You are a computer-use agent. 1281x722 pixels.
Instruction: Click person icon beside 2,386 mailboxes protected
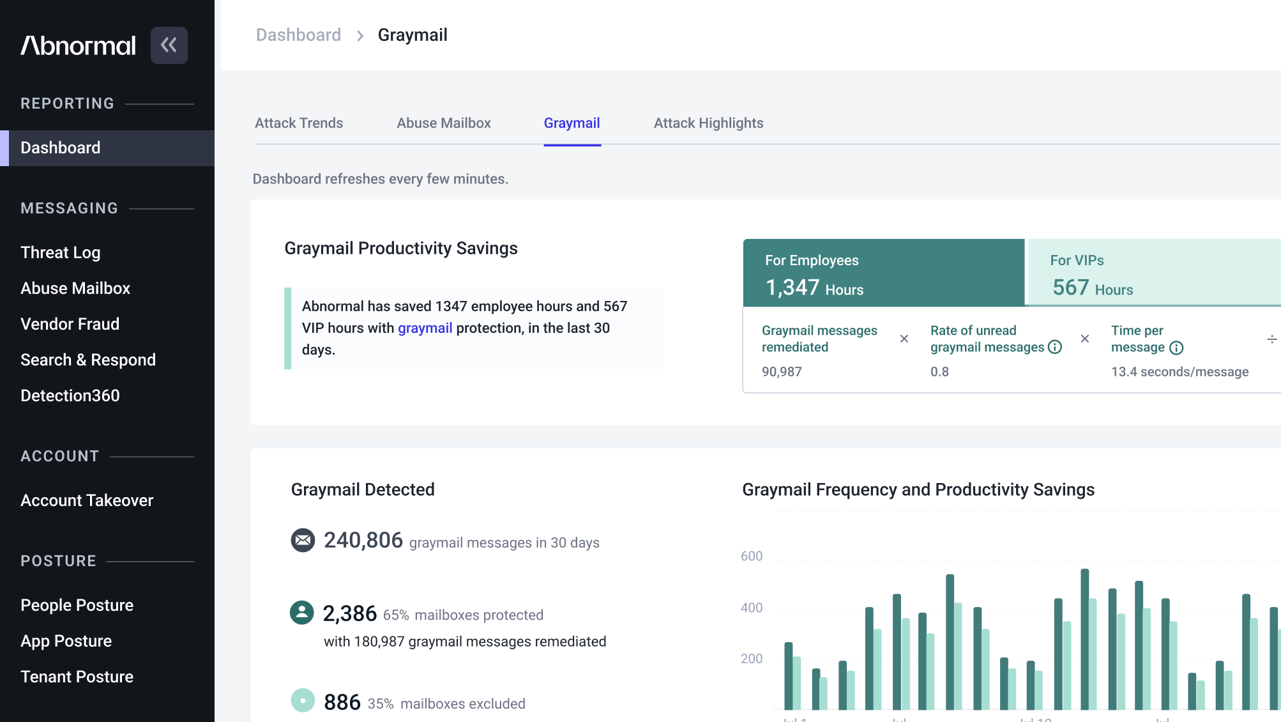[x=302, y=613]
